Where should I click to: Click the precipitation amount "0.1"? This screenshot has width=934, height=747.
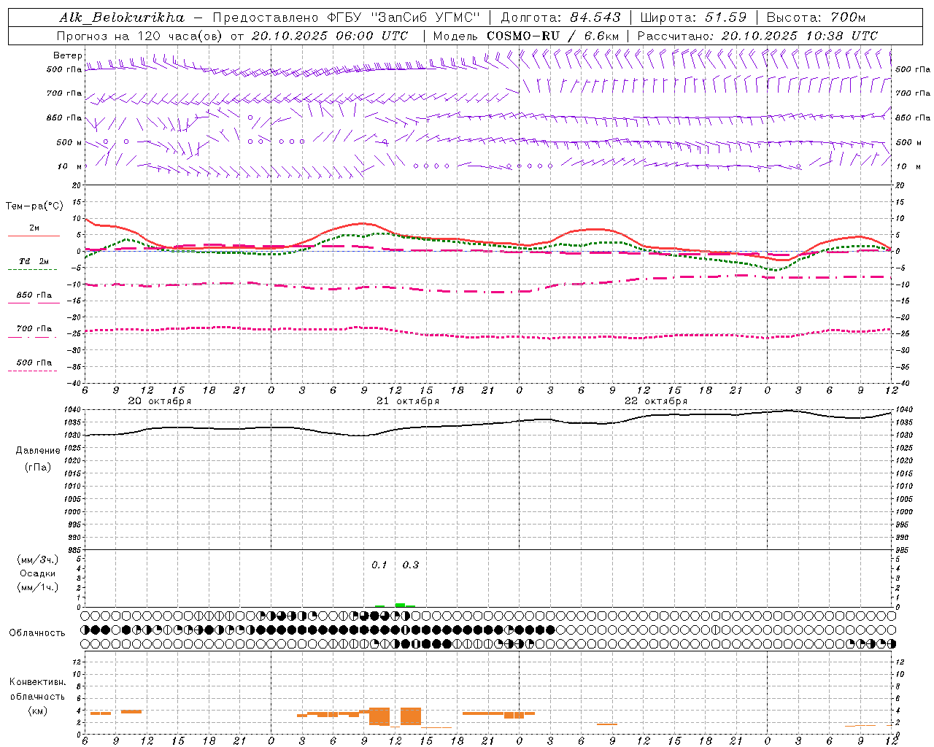[x=379, y=565]
